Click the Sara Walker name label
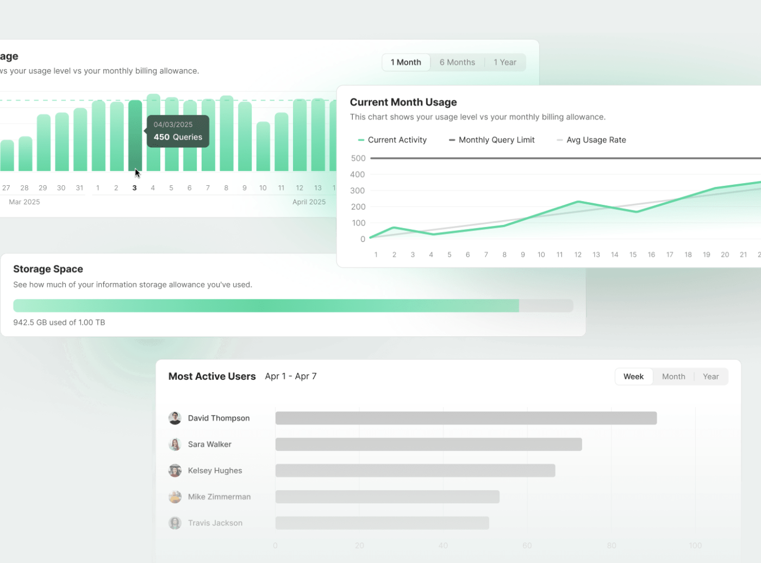The image size is (761, 563). 209,445
